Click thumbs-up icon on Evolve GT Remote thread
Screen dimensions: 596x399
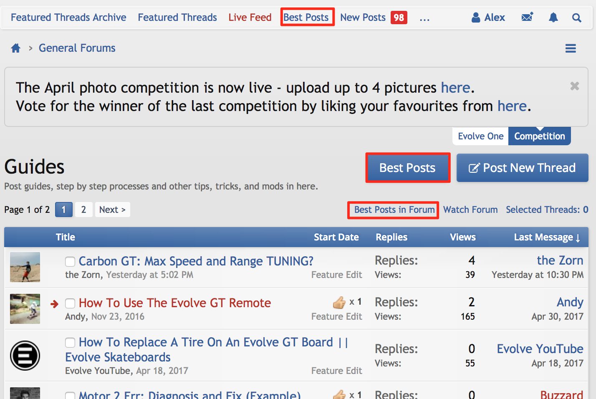[339, 302]
